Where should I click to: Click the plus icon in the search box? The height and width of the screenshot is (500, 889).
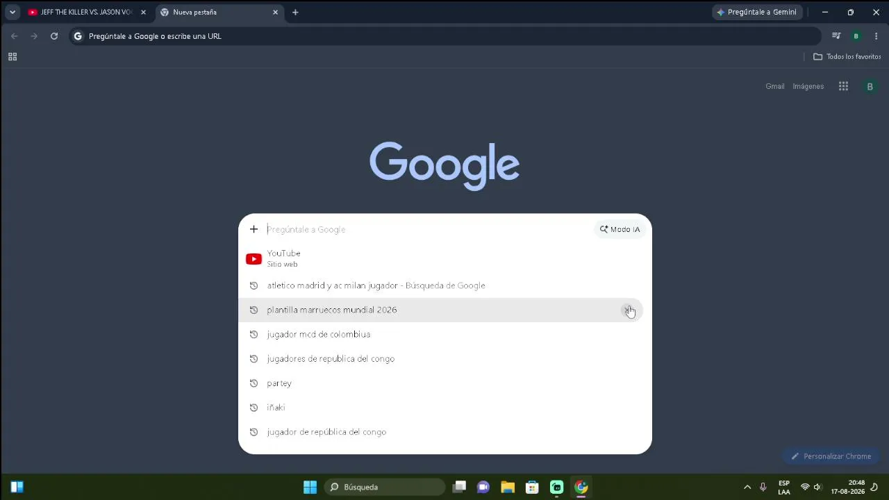(254, 229)
